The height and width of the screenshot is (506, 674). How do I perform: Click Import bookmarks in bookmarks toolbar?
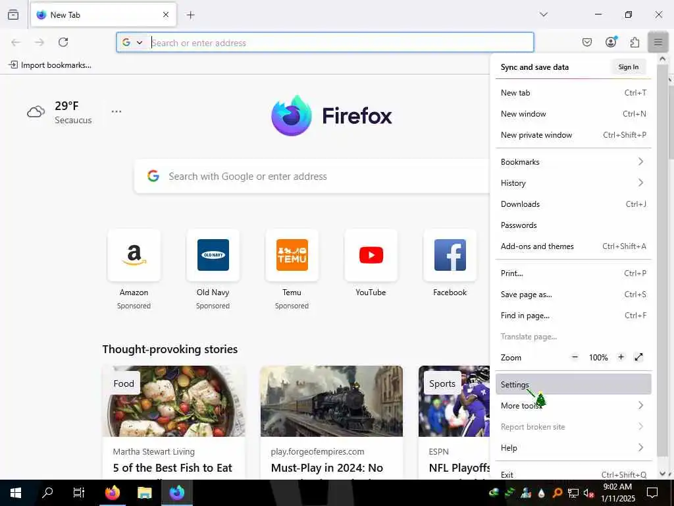coord(50,65)
